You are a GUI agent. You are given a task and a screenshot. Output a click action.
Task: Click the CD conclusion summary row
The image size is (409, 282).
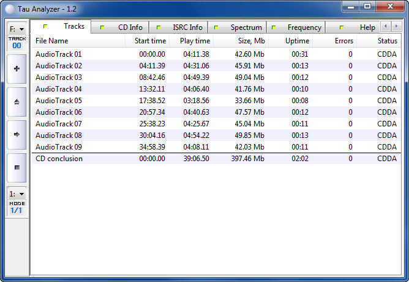click(59, 159)
